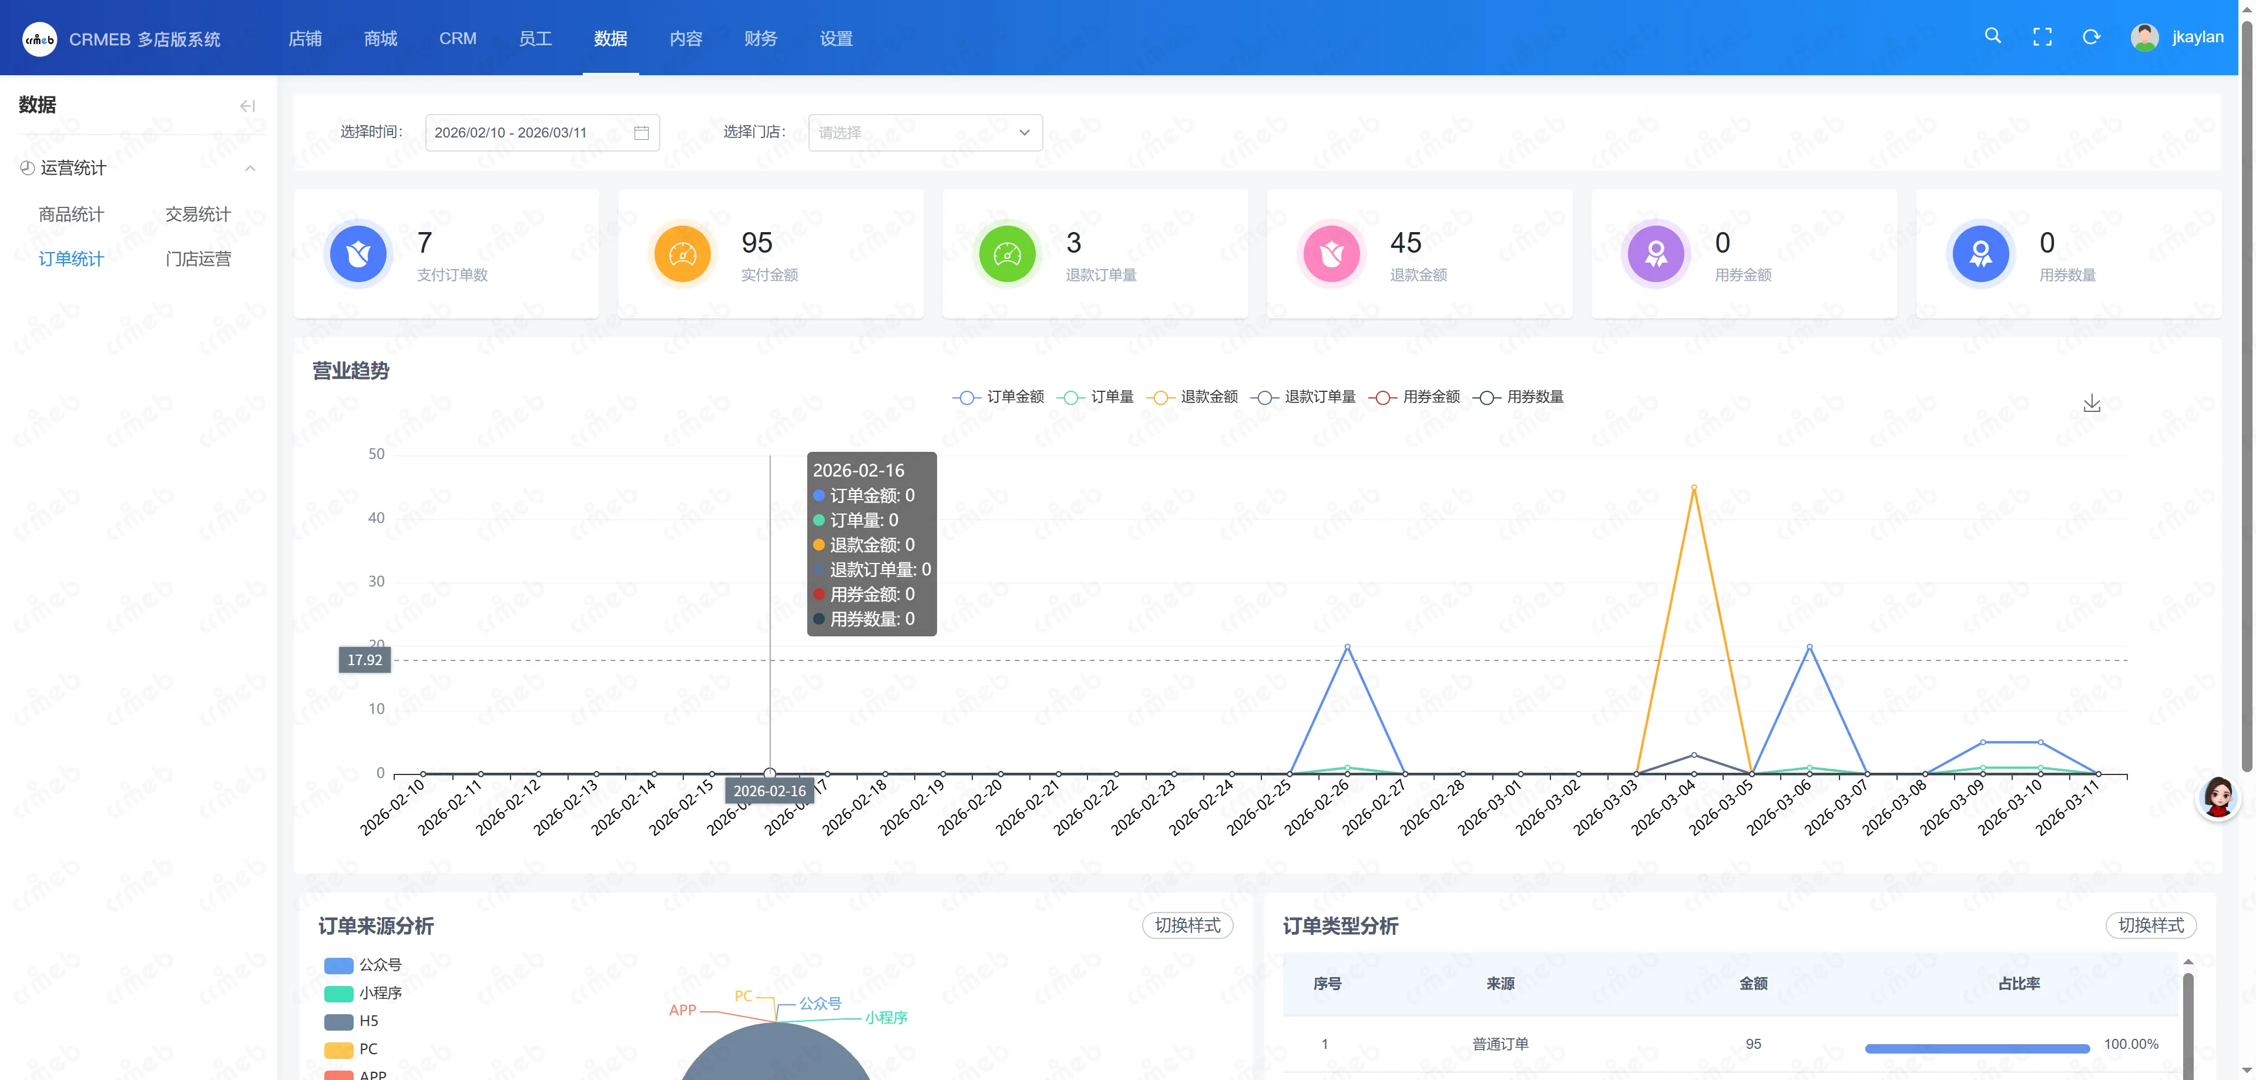Go to 商品统计 in sidebar
Screen dimensions: 2256x1080
(71, 214)
